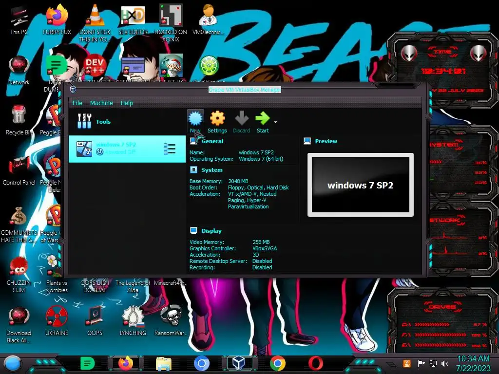Click the VirtualBox title bar cube icon
Image resolution: width=499 pixels, height=374 pixels.
tap(73, 90)
